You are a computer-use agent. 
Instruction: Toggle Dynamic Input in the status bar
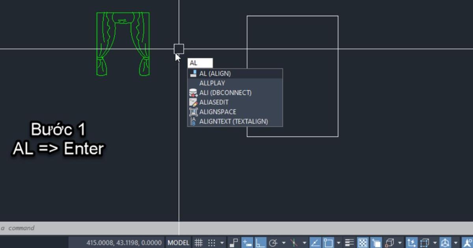coord(245,242)
